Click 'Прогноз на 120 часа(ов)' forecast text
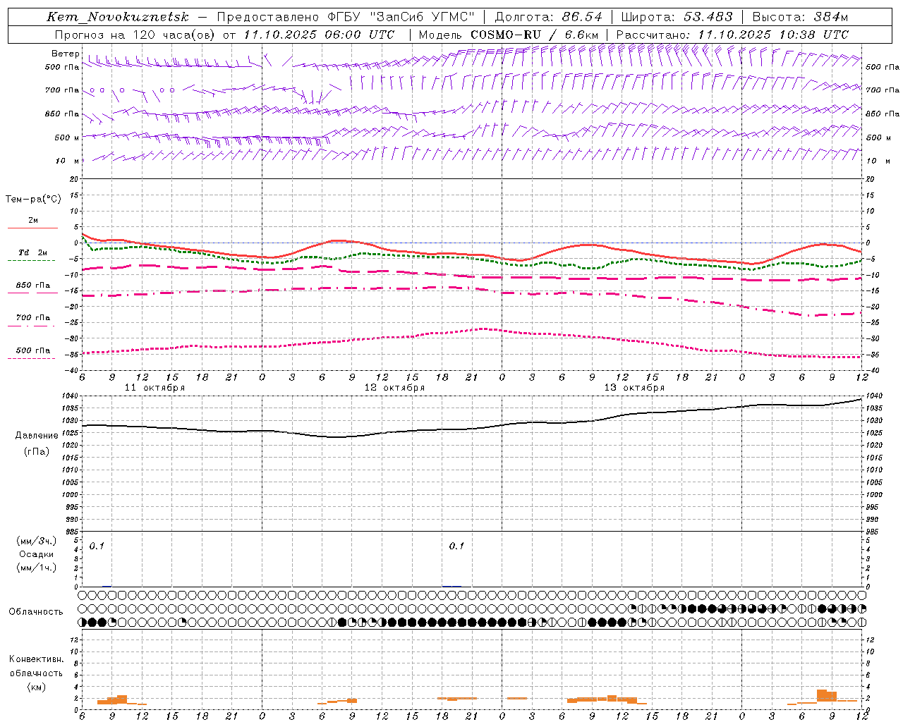903x722 pixels. (135, 35)
